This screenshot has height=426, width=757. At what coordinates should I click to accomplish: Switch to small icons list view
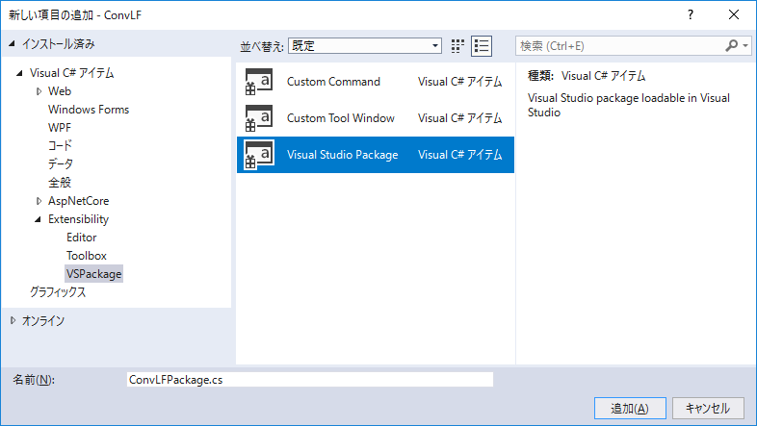click(x=482, y=46)
